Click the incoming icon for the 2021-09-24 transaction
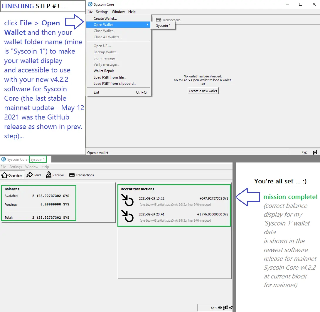Screen dimensions: 320x312 (x=127, y=216)
